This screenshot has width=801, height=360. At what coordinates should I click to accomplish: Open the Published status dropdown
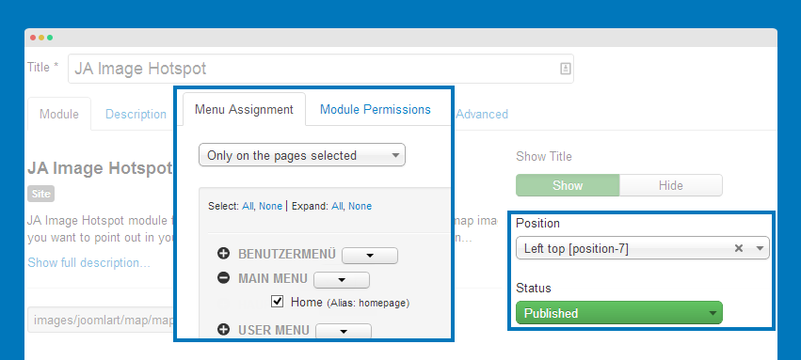(619, 313)
